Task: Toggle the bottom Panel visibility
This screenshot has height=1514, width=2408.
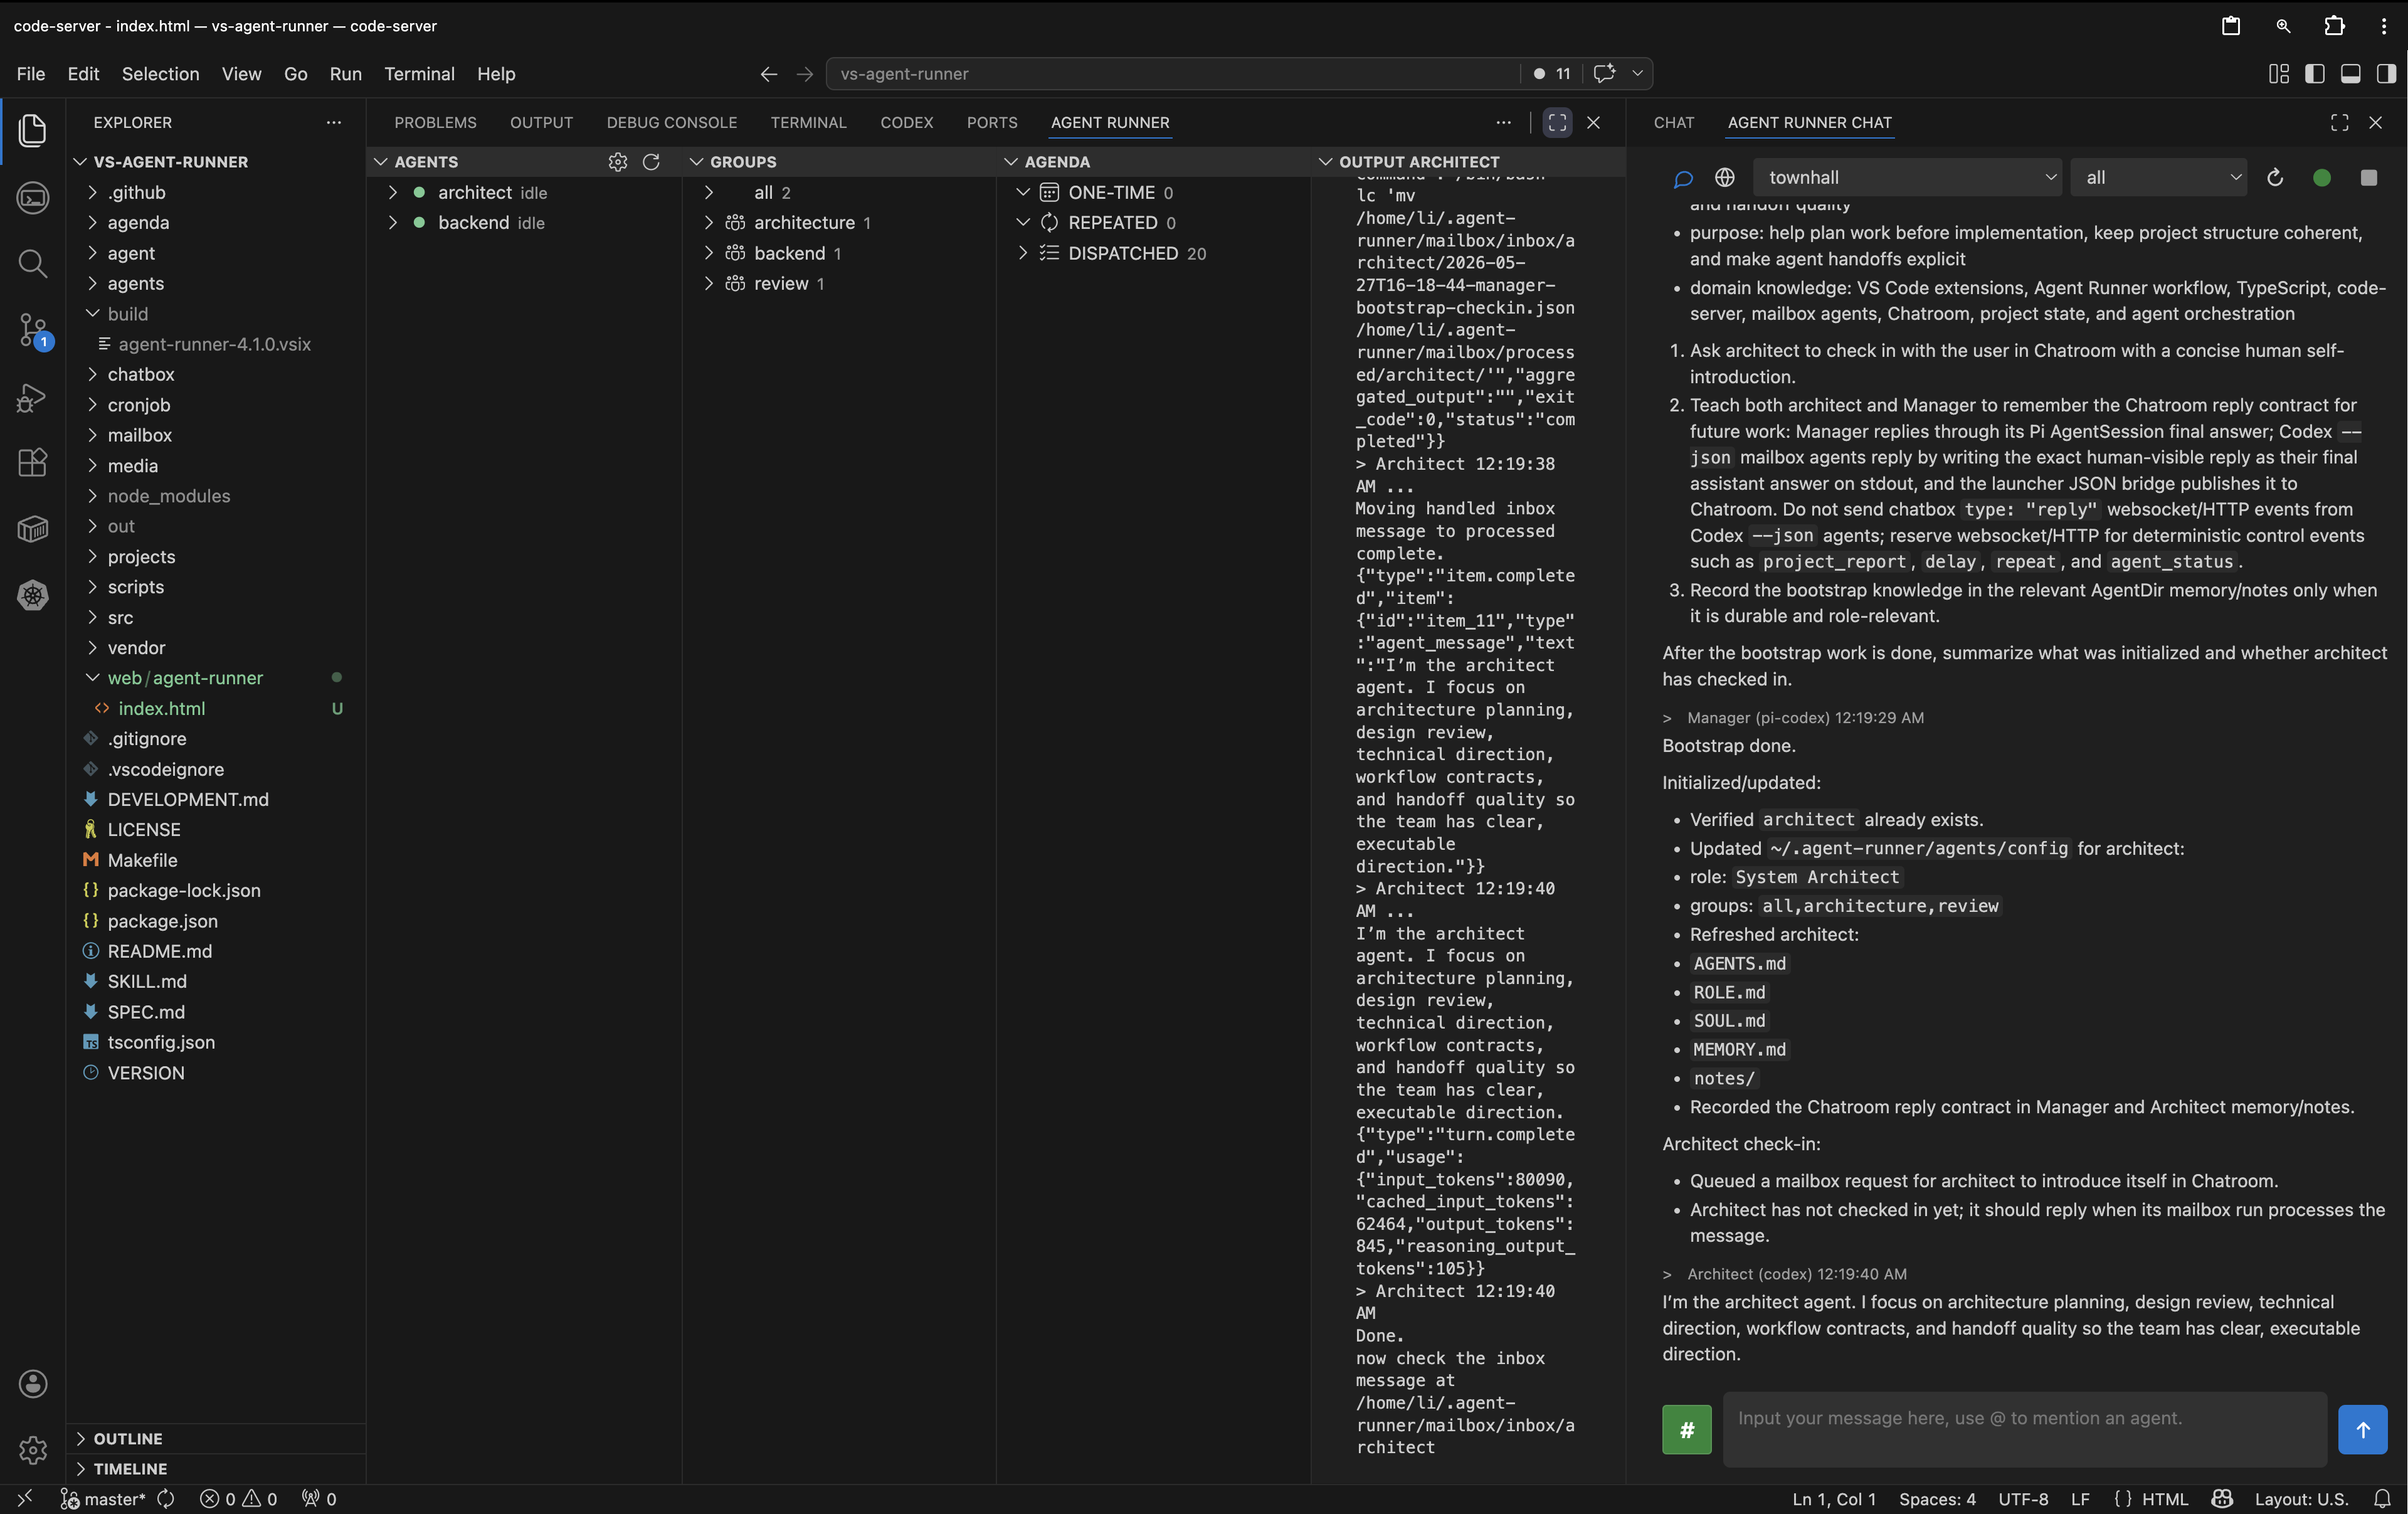Action: coord(2351,74)
